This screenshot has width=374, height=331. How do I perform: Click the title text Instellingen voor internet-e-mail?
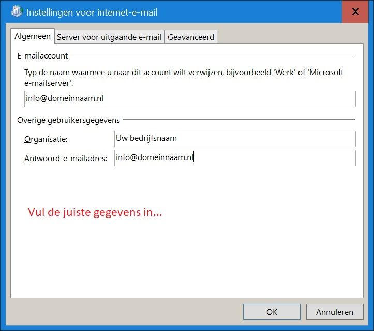tap(92, 12)
